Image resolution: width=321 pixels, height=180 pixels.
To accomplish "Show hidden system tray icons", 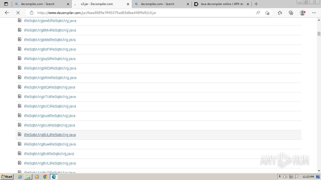I will click(x=280, y=177).
